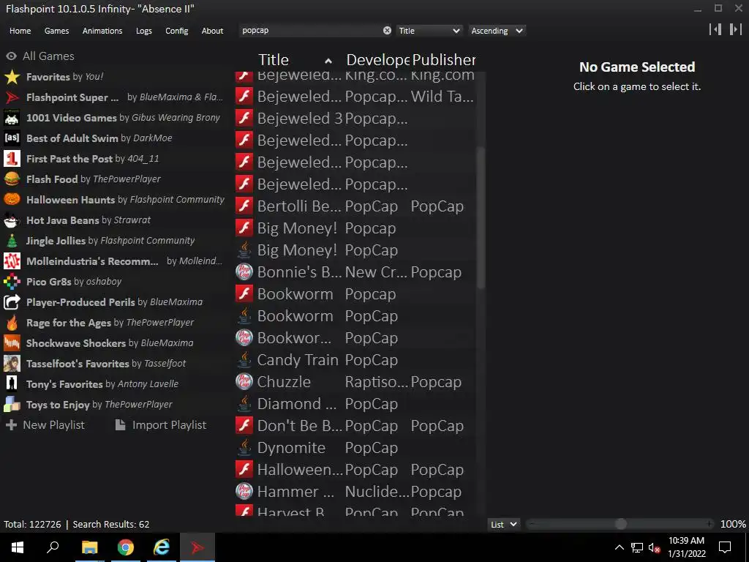Click the Tony's Favorites silhouette icon
749x562 pixels.
point(12,383)
